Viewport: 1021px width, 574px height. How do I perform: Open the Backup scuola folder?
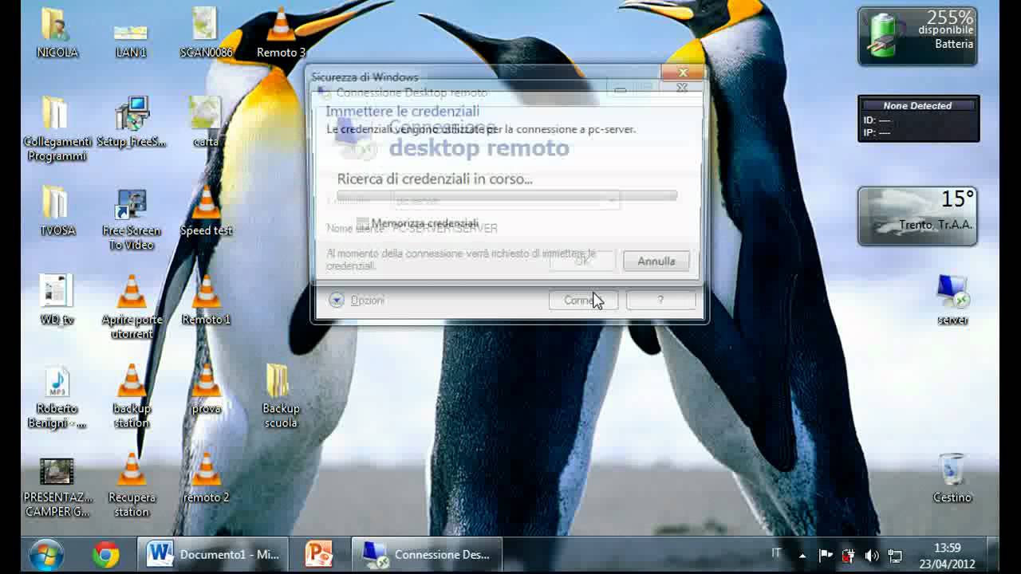[281, 397]
